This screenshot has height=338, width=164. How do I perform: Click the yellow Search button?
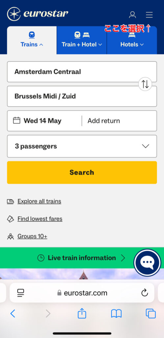(82, 172)
